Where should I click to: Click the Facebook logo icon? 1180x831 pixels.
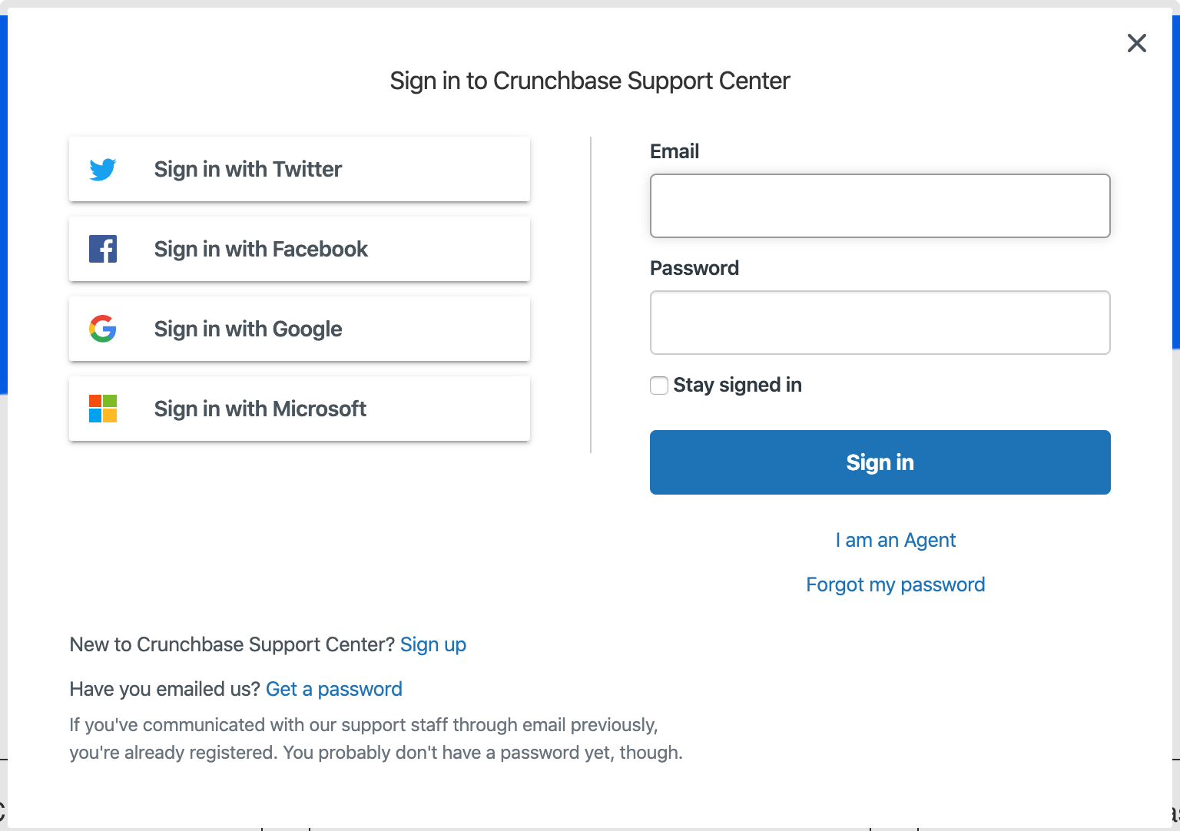[x=103, y=249]
